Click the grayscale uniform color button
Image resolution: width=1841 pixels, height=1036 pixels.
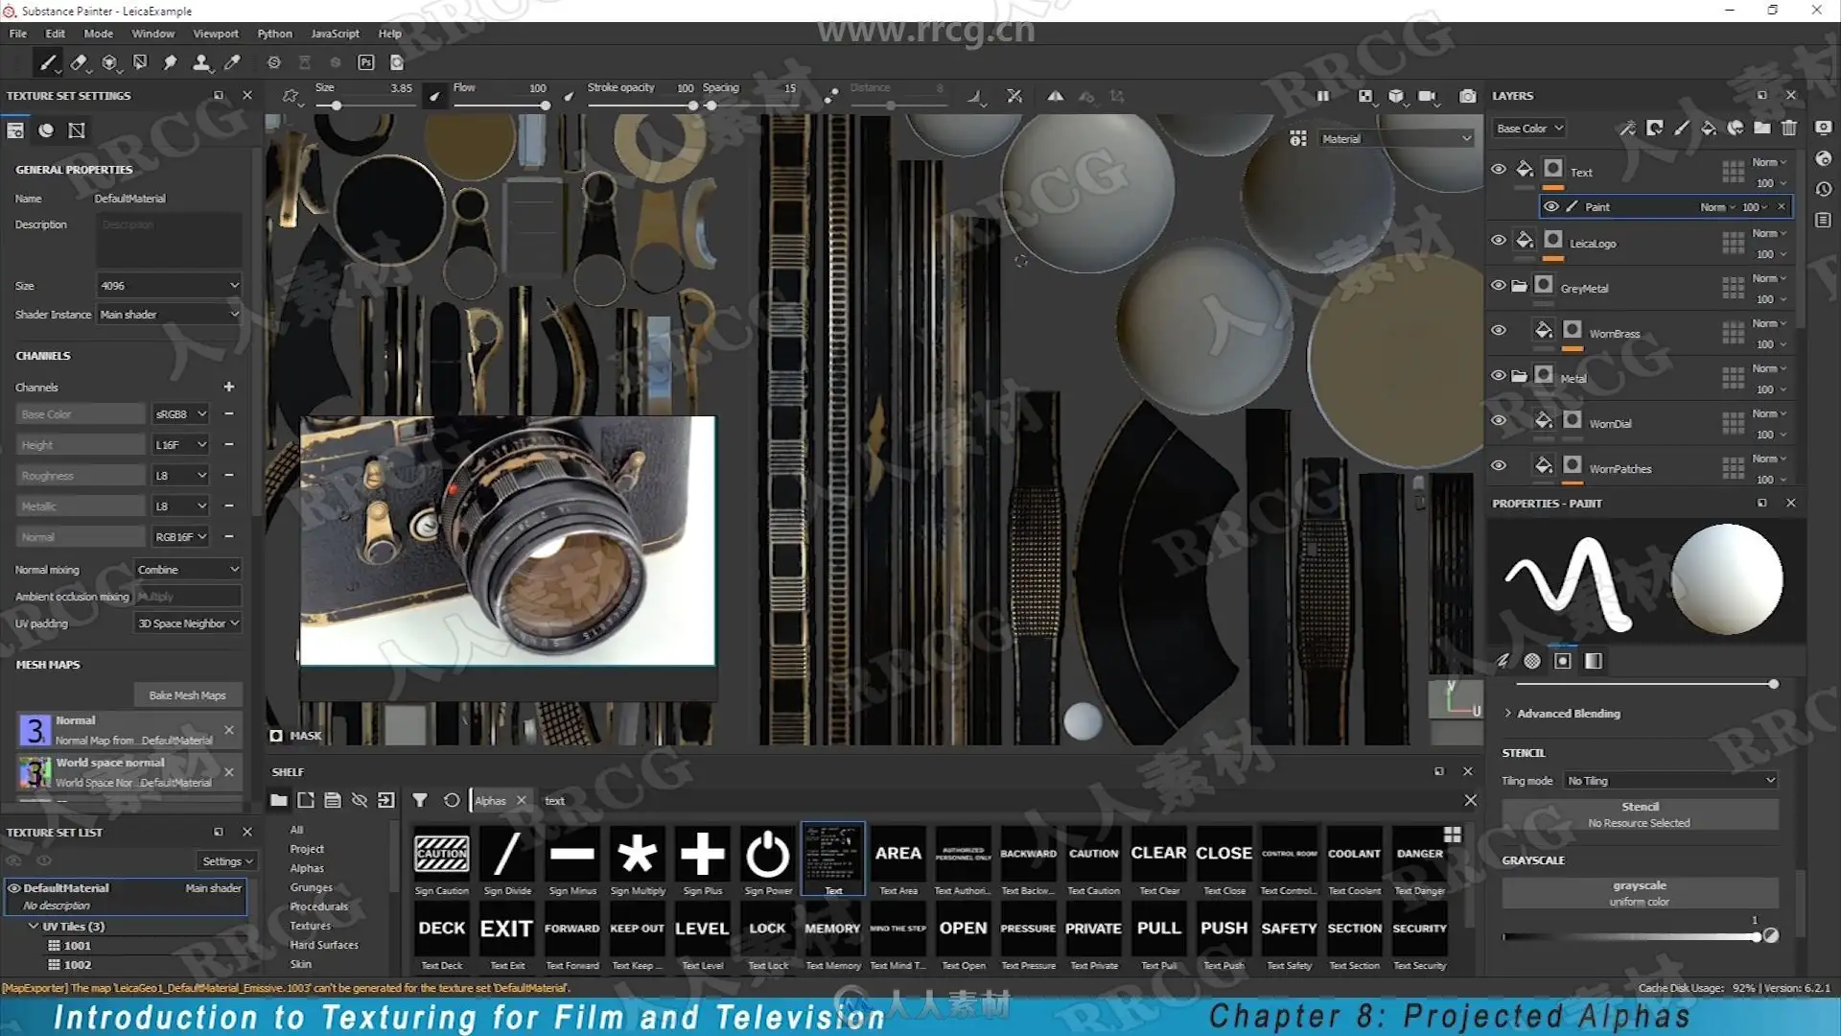(1639, 893)
